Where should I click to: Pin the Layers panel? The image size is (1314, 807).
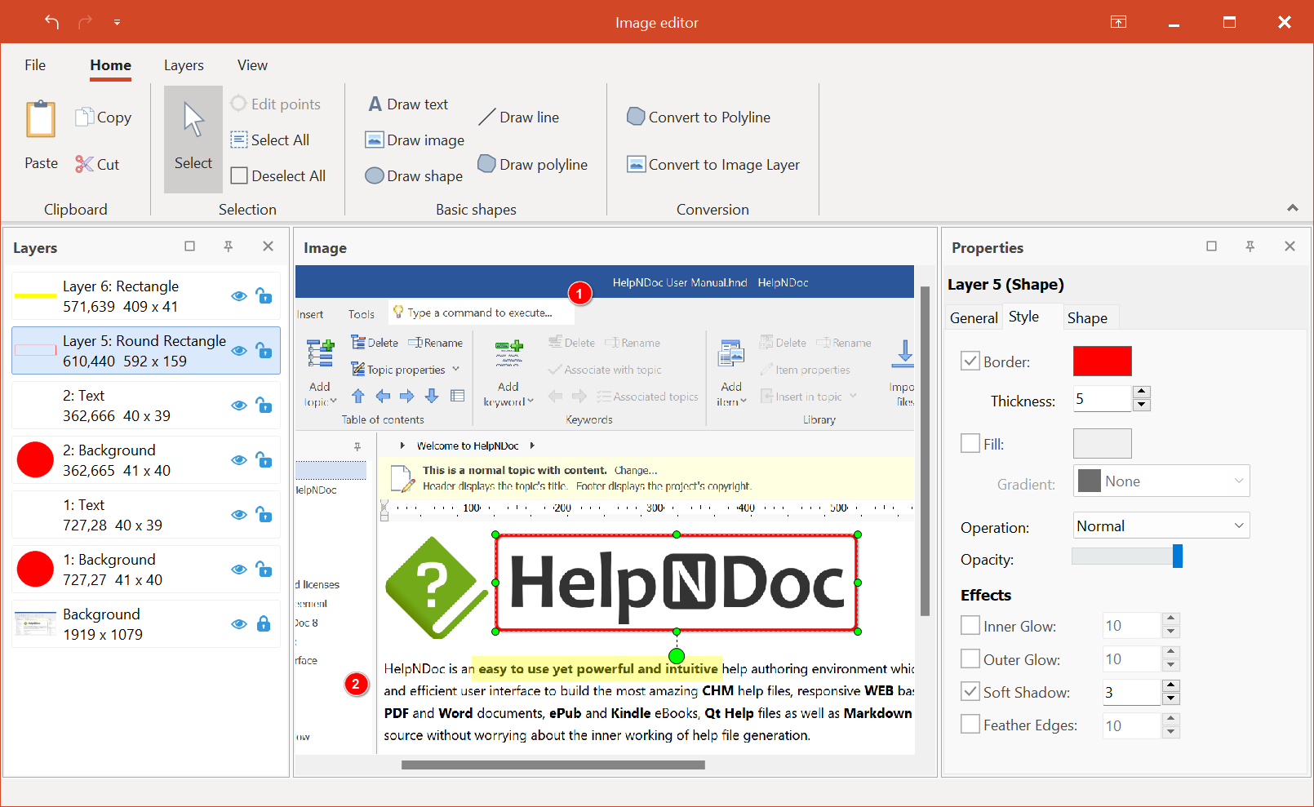click(229, 246)
